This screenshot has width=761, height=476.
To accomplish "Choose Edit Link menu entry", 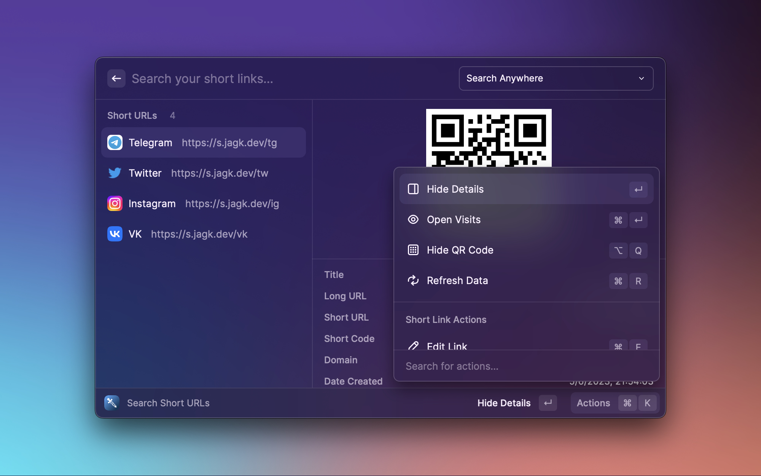I will pyautogui.click(x=447, y=346).
